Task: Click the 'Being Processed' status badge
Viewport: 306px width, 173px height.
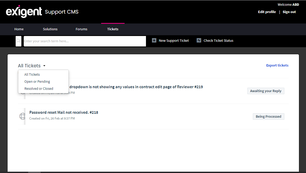Action: [x=268, y=116]
